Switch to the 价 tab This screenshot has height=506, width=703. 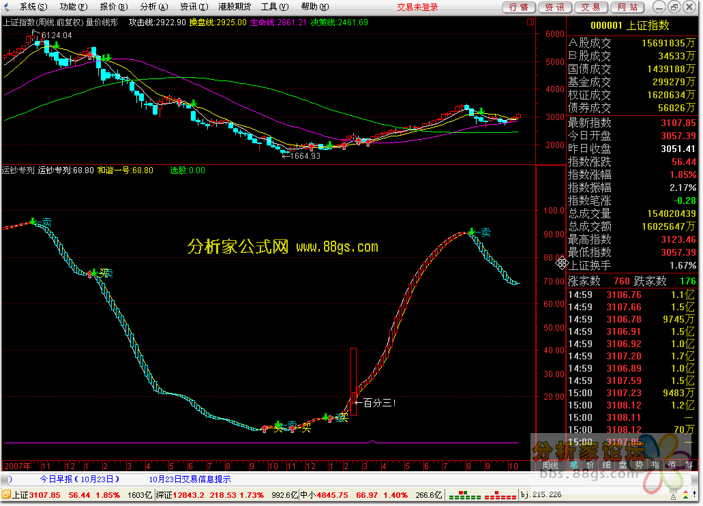590,465
